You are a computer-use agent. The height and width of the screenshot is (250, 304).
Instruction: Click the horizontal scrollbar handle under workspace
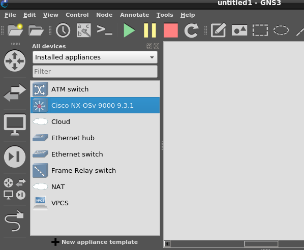[261, 244]
